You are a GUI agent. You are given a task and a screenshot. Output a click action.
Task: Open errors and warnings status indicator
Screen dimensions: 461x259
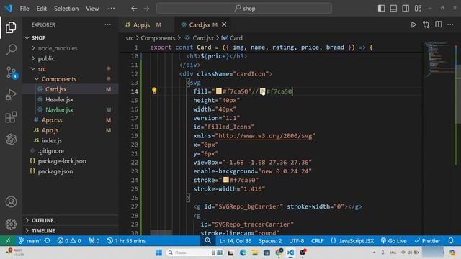[x=69, y=241]
